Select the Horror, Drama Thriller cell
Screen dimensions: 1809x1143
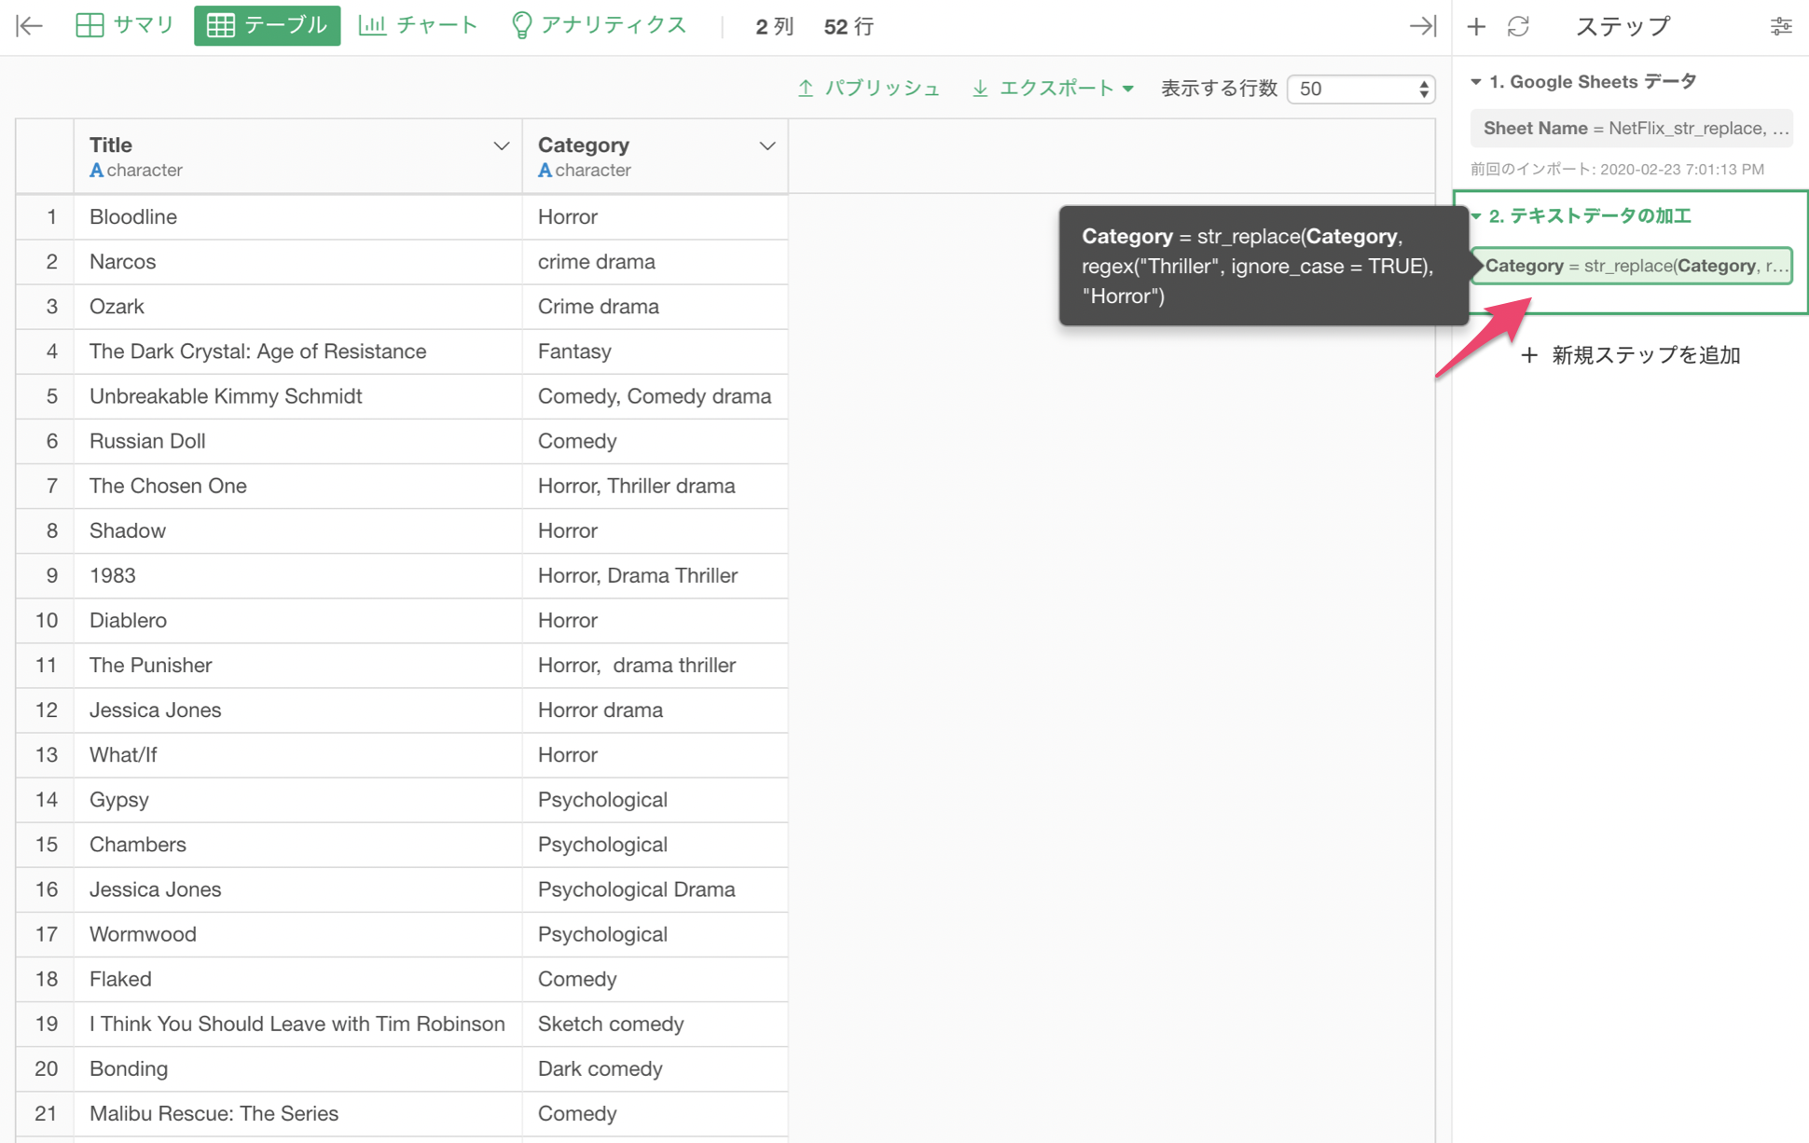tap(655, 575)
